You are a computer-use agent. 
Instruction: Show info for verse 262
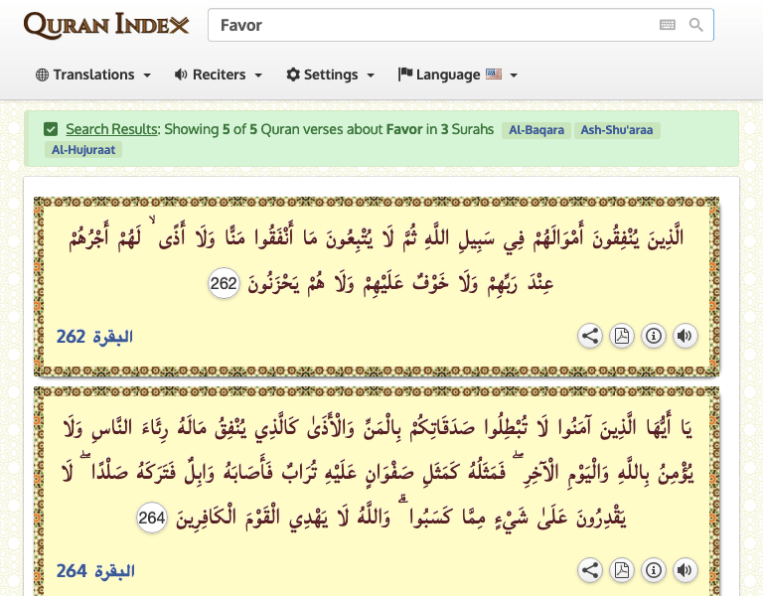[x=654, y=336]
